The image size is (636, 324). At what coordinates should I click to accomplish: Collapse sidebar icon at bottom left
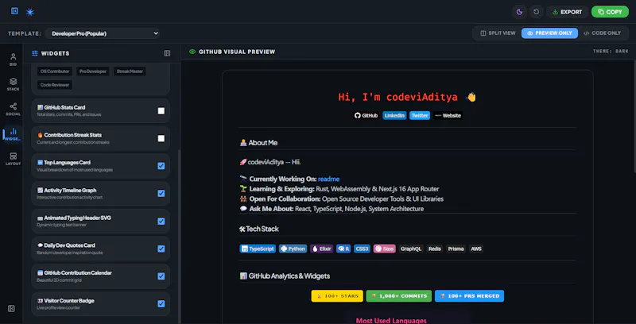(12, 309)
